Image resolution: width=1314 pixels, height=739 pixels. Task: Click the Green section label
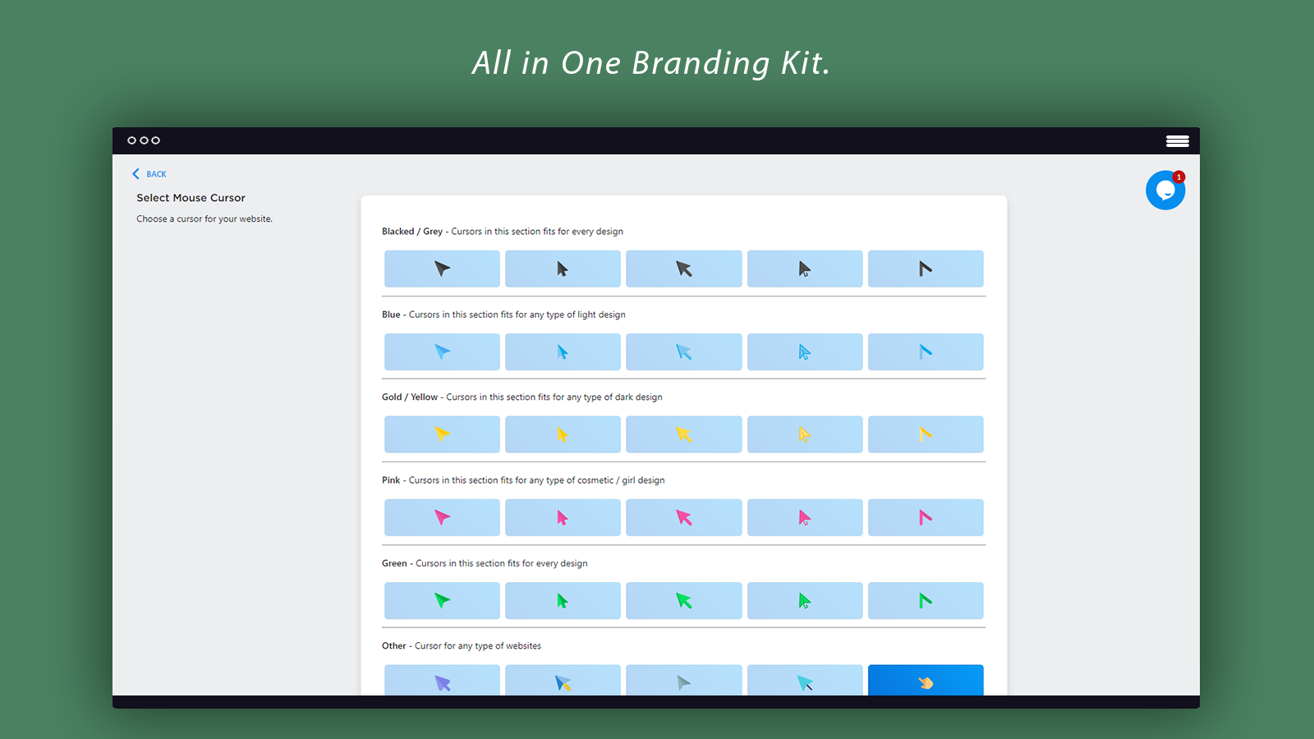[x=394, y=563]
